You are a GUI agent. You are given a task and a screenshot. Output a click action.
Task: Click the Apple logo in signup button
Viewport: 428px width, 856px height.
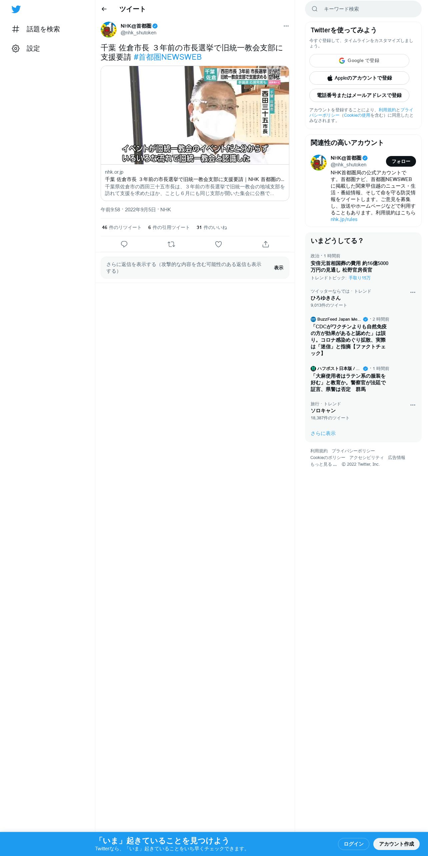point(330,78)
